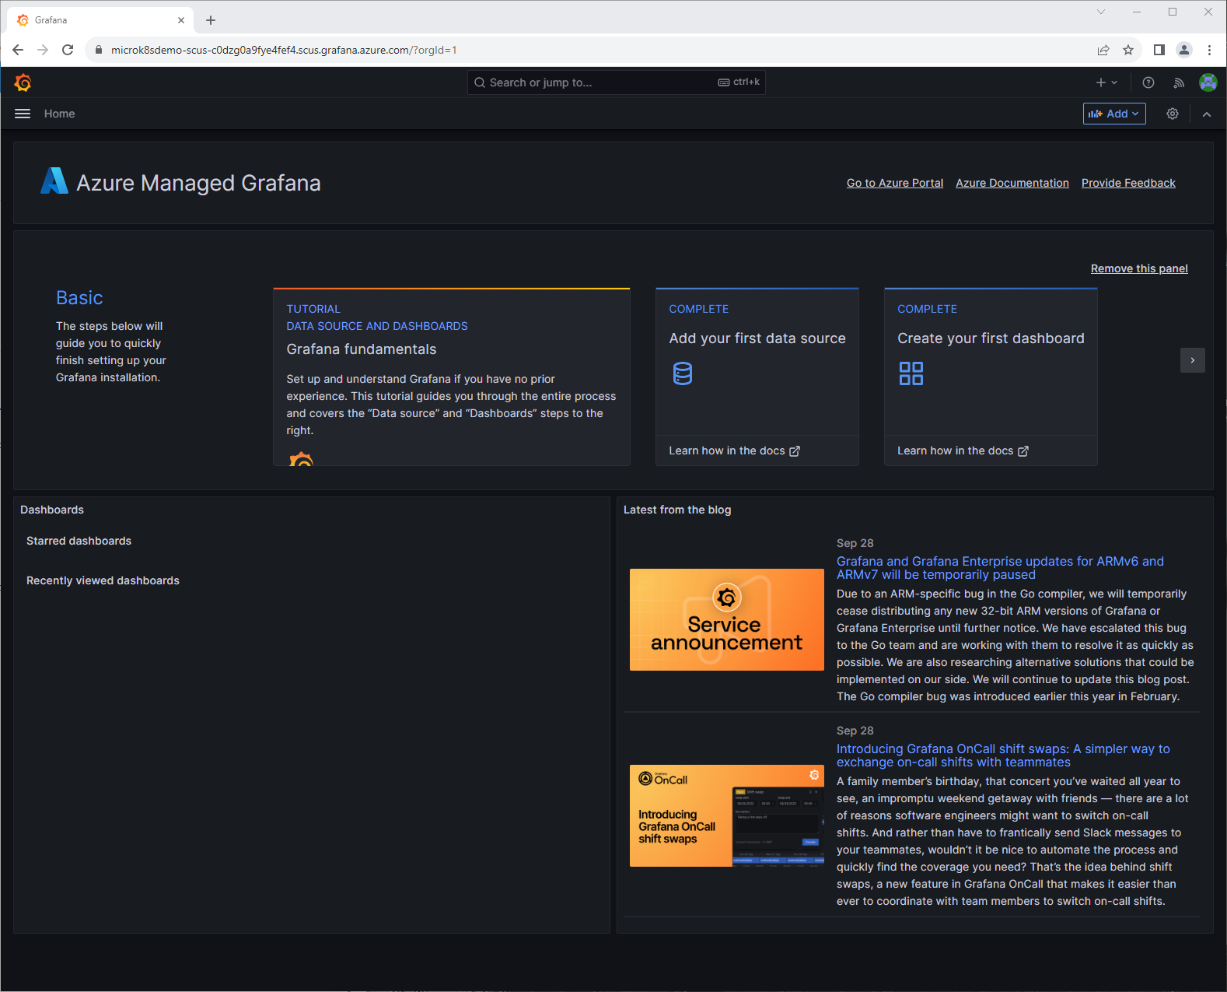
Task: Click the data source database icon
Action: (682, 373)
